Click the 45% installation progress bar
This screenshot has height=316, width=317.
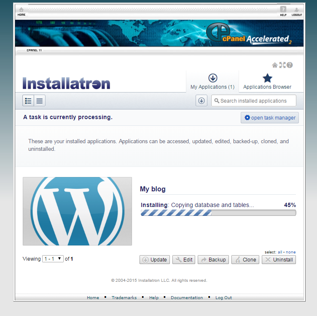(x=218, y=212)
